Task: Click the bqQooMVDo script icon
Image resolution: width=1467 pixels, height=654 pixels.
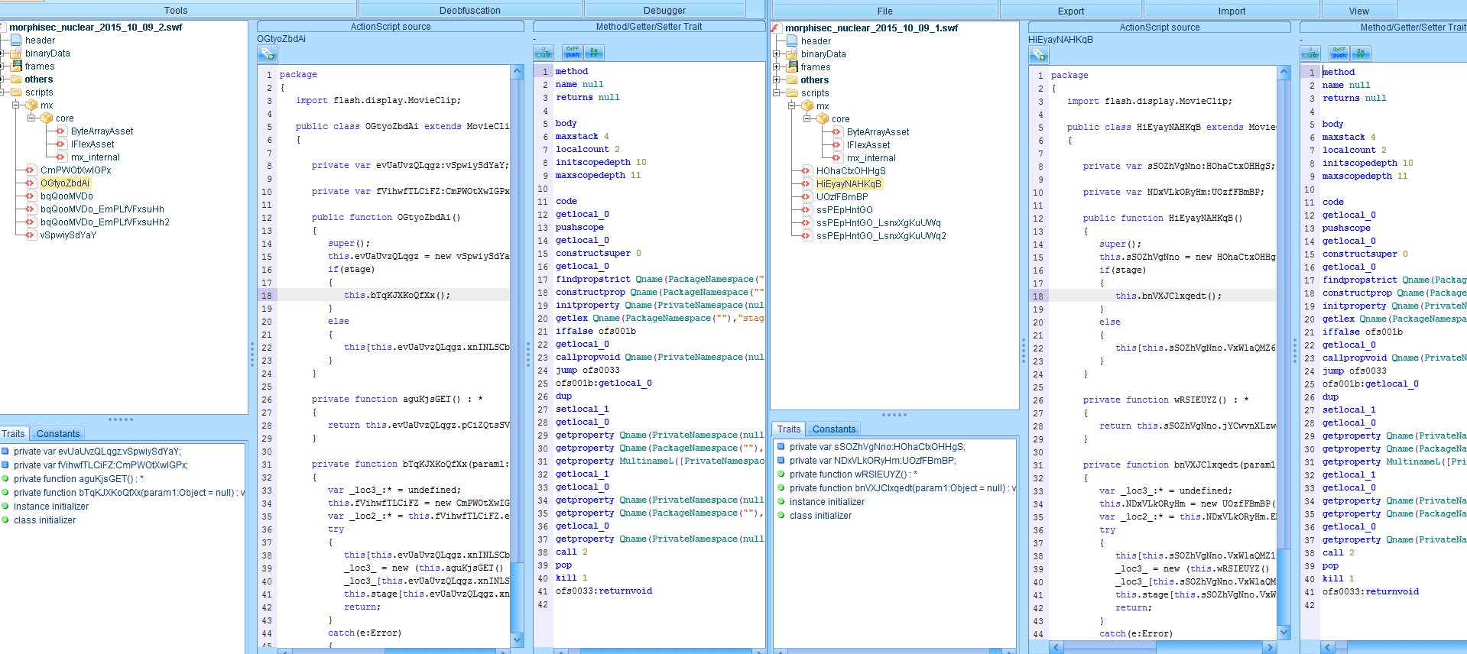Action: [31, 196]
